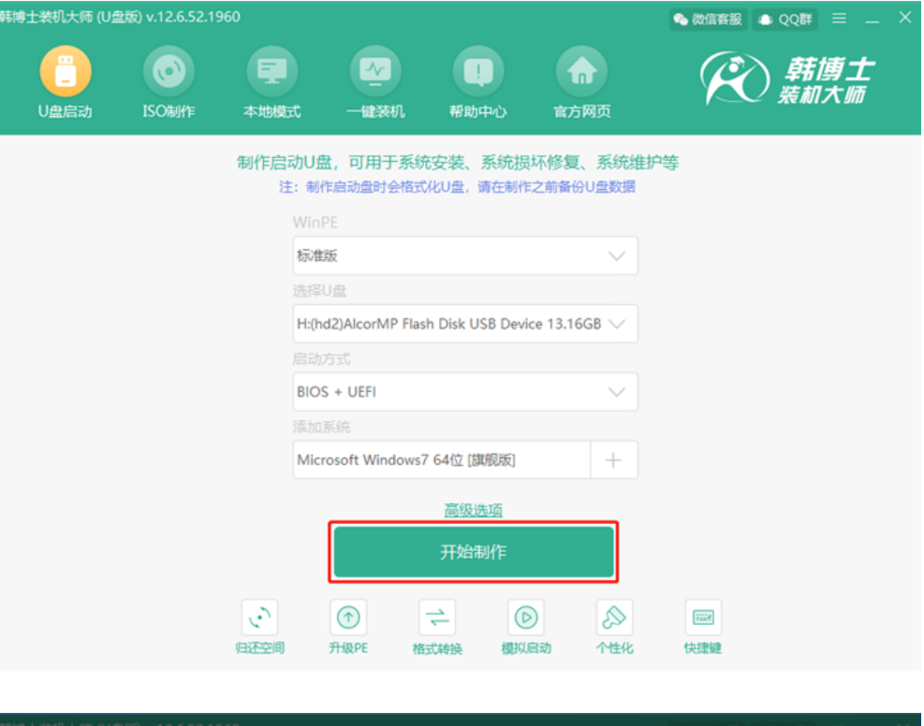Open hamburger menu in title bar
Viewport: 924px width, 726px height.
(839, 19)
